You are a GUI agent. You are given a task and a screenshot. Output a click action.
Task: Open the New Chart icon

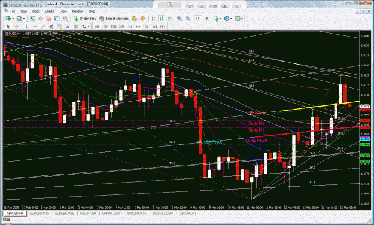click(8, 19)
